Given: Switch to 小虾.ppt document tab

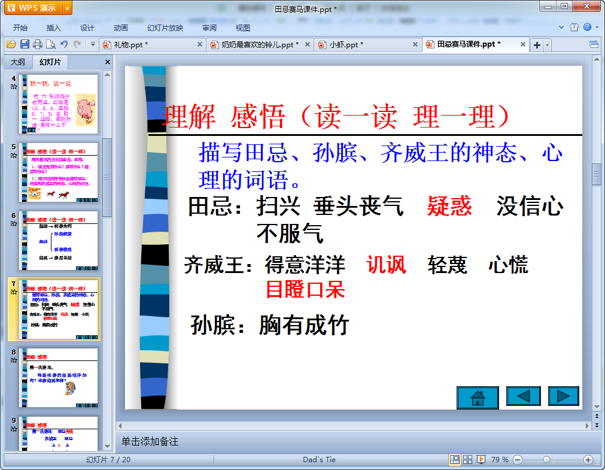Looking at the screenshot, I should 363,45.
